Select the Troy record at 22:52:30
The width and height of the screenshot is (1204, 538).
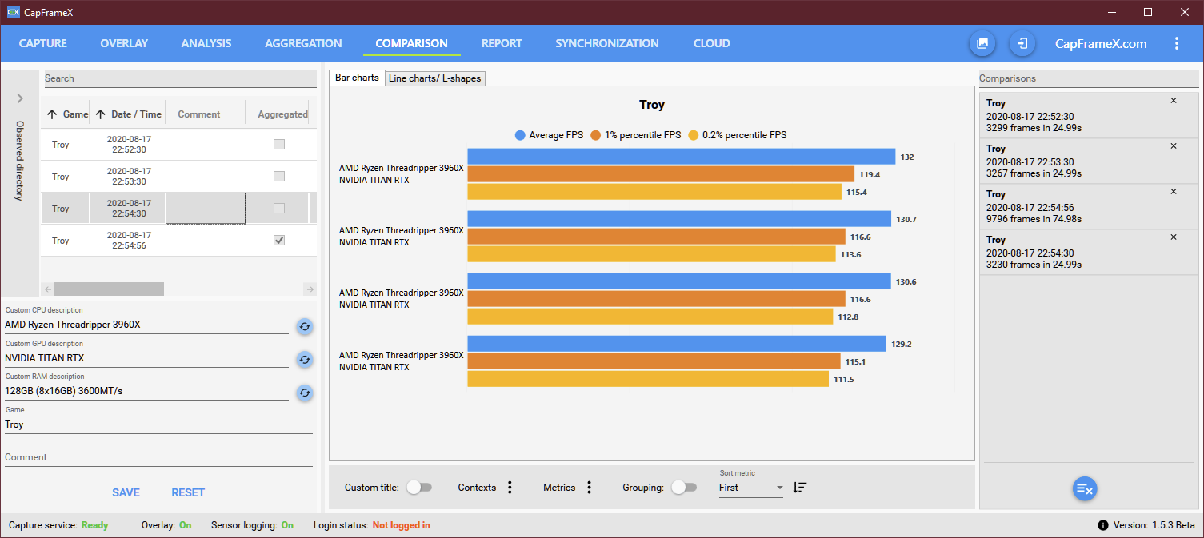click(x=178, y=145)
